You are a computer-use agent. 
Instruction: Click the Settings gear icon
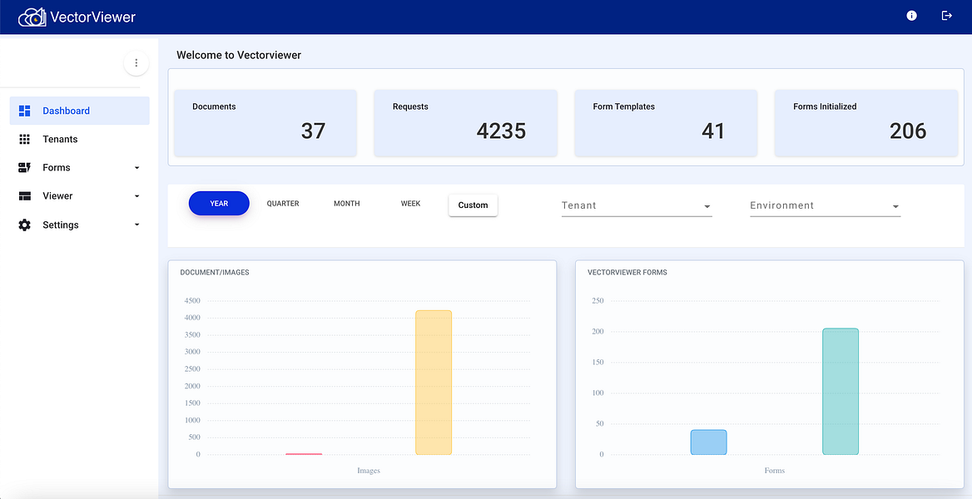coord(25,225)
